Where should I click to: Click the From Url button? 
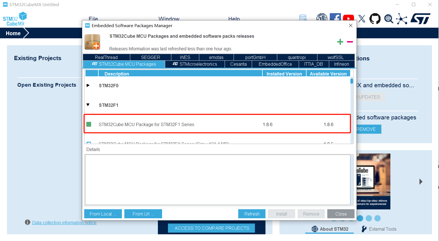(143, 214)
